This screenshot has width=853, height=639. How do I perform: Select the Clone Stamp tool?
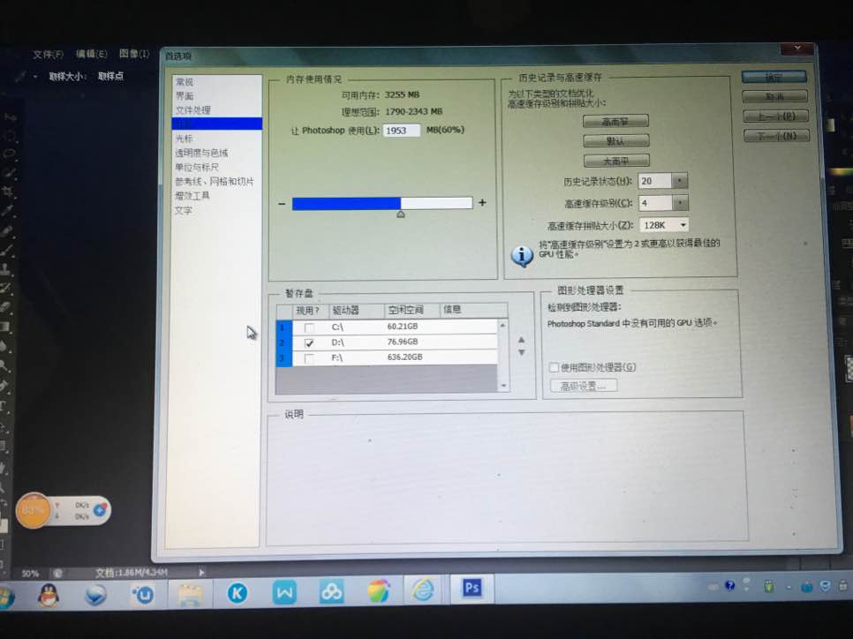coord(5,268)
